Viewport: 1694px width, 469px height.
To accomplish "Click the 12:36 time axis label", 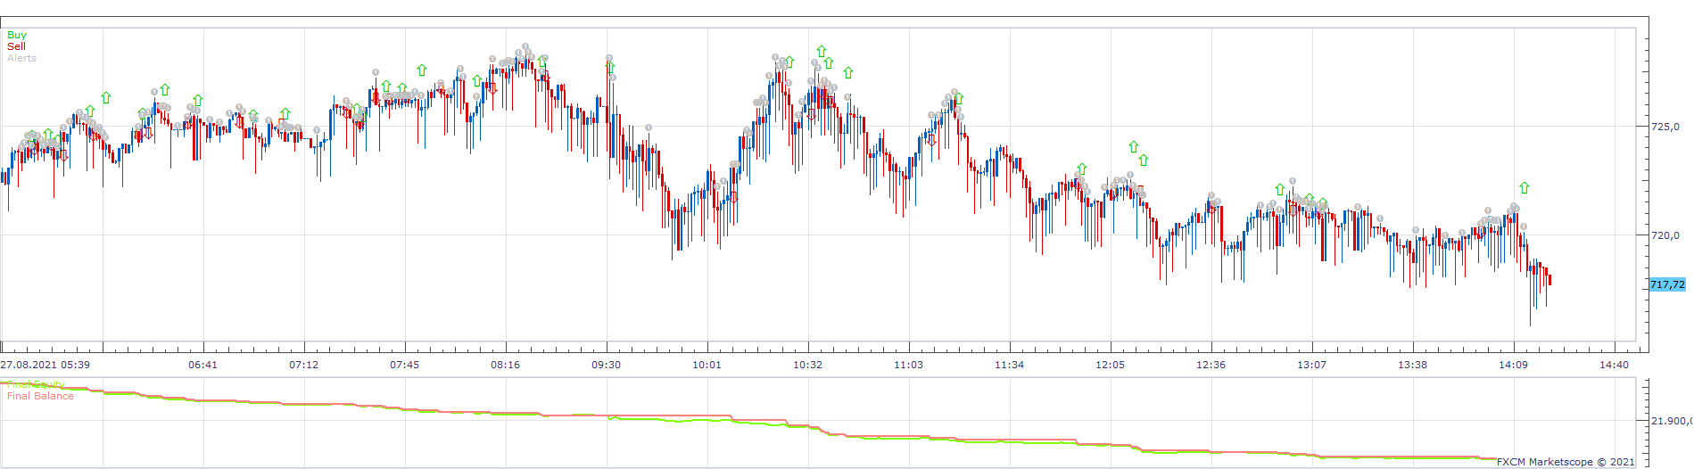I will pos(1211,365).
